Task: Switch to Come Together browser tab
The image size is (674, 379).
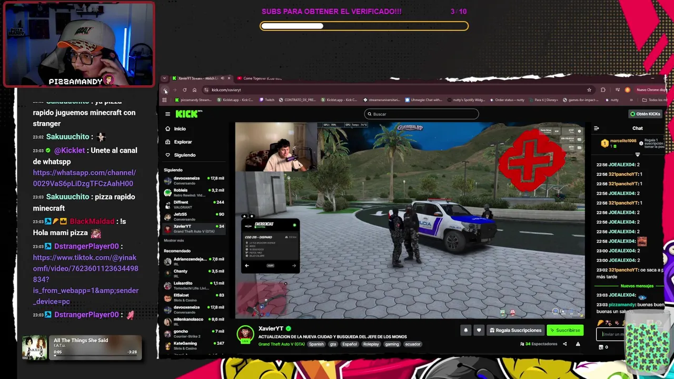Action: [262, 78]
